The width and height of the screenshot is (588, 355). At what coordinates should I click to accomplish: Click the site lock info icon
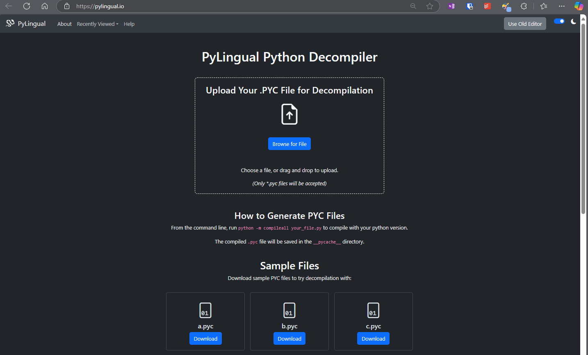click(67, 6)
